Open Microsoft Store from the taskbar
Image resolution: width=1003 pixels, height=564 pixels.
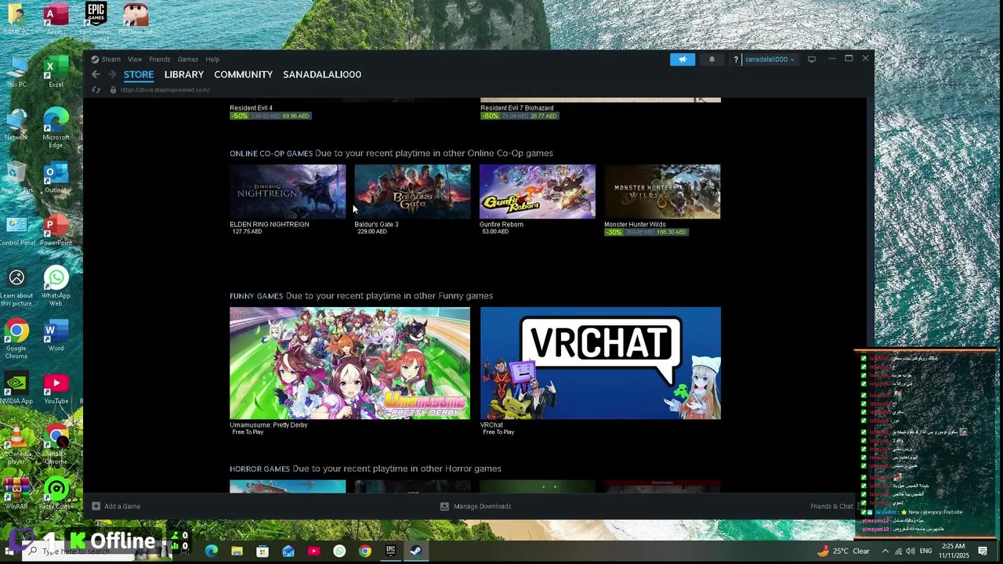pos(263,551)
